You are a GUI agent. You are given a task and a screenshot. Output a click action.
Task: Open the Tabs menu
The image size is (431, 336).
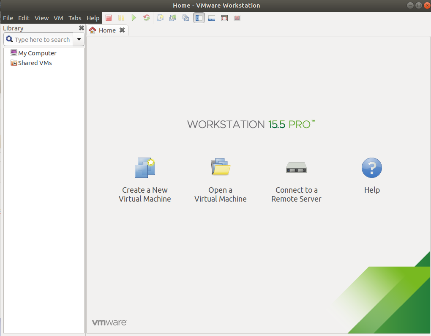[75, 18]
